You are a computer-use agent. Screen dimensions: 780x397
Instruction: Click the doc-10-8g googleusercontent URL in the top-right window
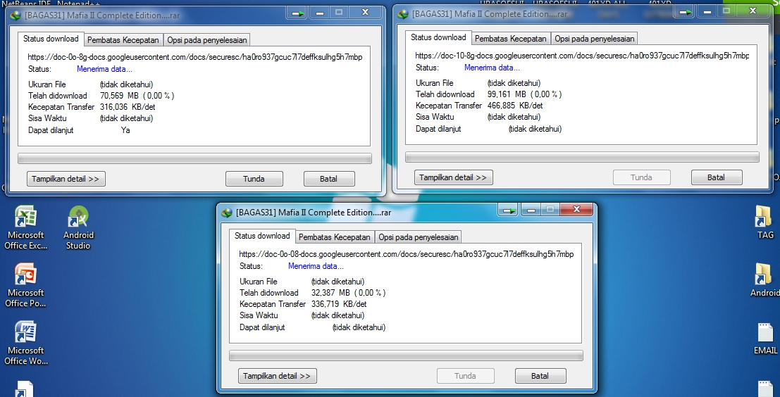(x=582, y=56)
